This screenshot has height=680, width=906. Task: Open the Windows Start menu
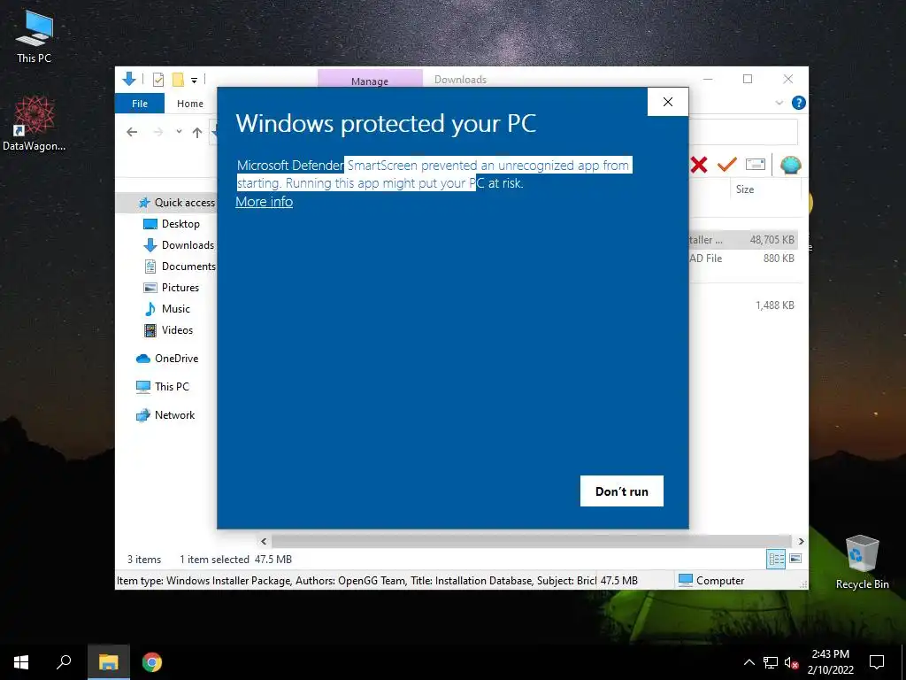(x=21, y=662)
